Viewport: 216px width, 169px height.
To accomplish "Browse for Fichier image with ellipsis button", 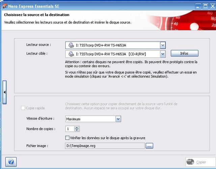I will click(x=149, y=146).
